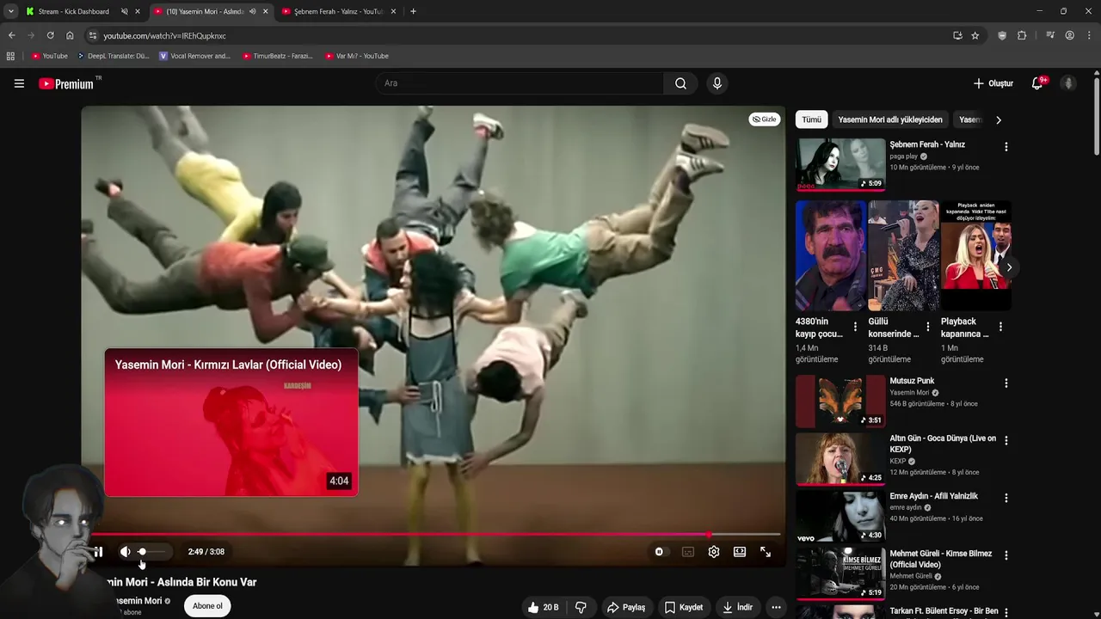This screenshot has width=1101, height=619.
Task: Hide the end-screen card with Gizle
Action: (764, 120)
